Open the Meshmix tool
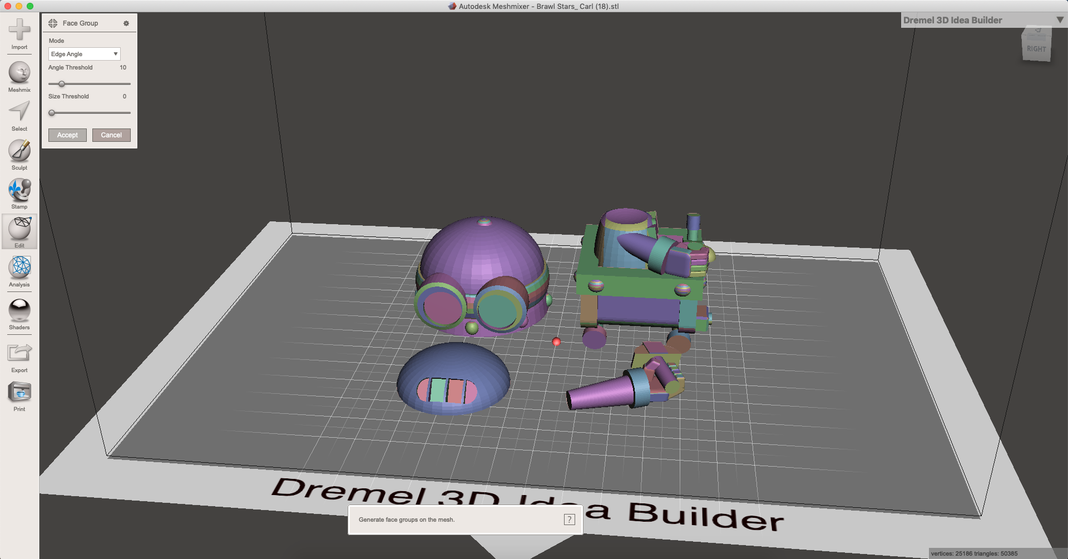Viewport: 1068px width, 559px height. pyautogui.click(x=19, y=75)
